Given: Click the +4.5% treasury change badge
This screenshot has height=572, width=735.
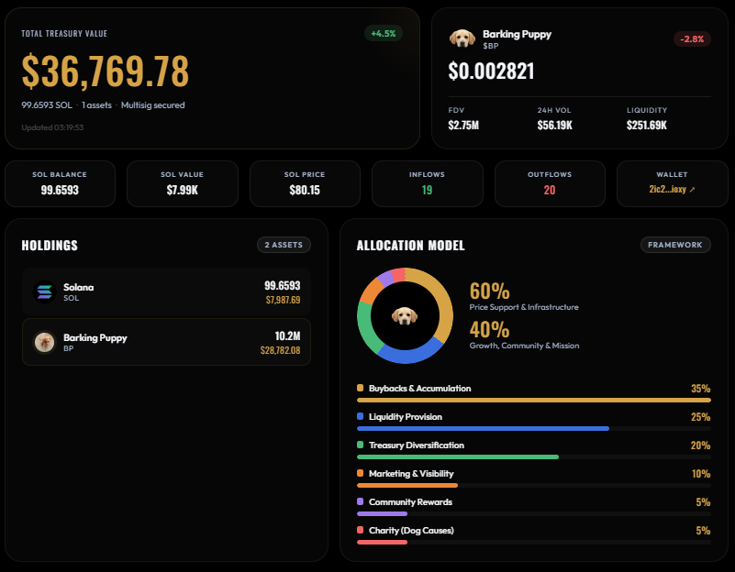Looking at the screenshot, I should pyautogui.click(x=384, y=33).
